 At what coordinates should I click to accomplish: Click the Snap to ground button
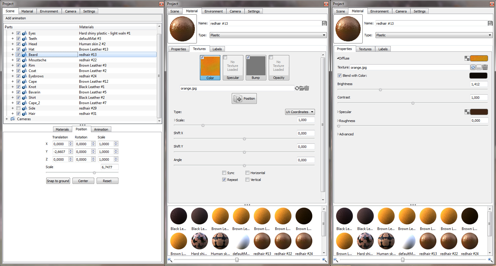(x=58, y=181)
